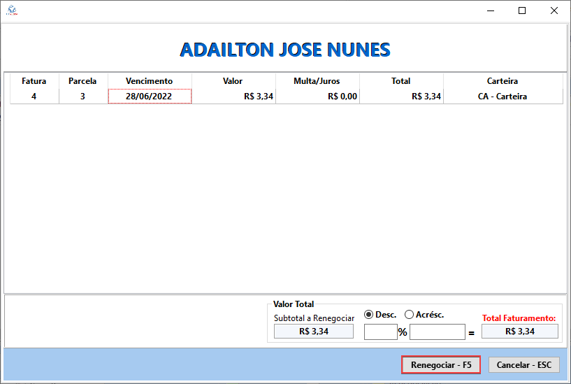Click the Subtotal a Renegociar value field
This screenshot has height=384, width=571.
314,332
